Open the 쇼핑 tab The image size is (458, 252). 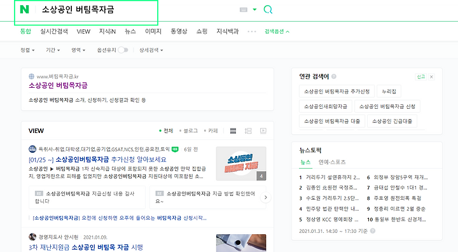point(202,31)
